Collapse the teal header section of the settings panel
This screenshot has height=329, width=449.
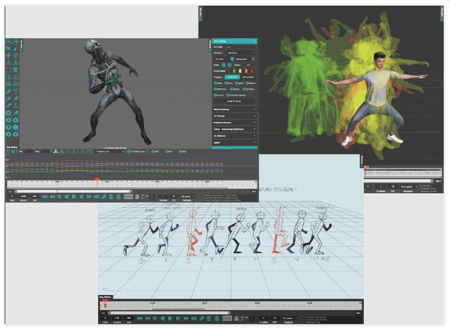tap(234, 41)
